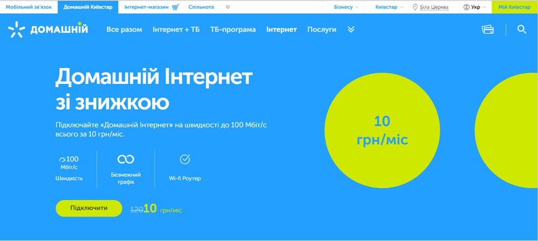Open the Інтернет-магазин tab

pos(146,7)
